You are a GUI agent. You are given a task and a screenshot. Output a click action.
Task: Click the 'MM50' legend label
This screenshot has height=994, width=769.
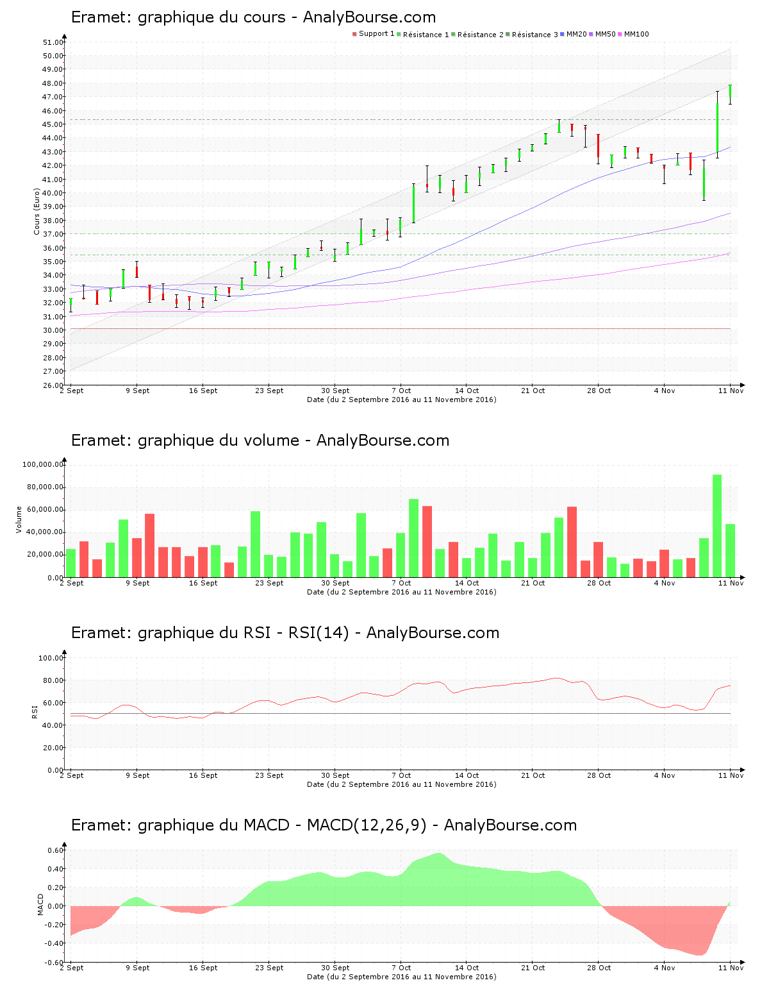(605, 35)
